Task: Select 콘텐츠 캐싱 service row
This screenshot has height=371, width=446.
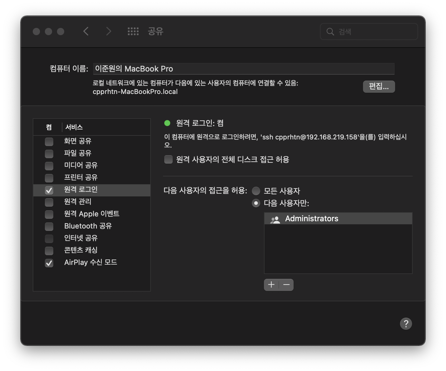Action: click(x=92, y=250)
